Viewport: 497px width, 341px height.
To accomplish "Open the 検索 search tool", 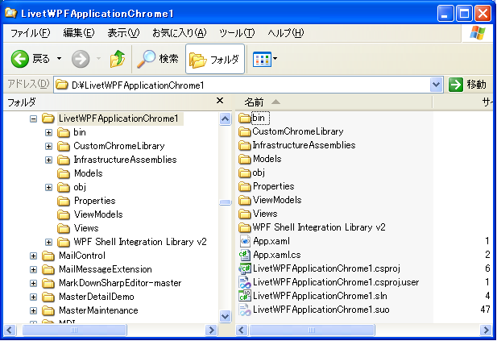I will (x=158, y=59).
